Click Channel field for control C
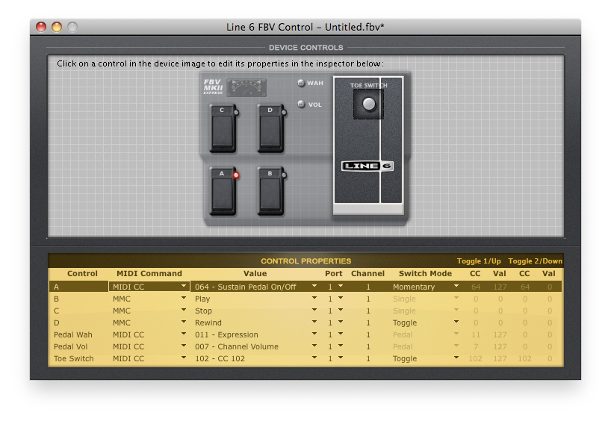 tap(367, 311)
